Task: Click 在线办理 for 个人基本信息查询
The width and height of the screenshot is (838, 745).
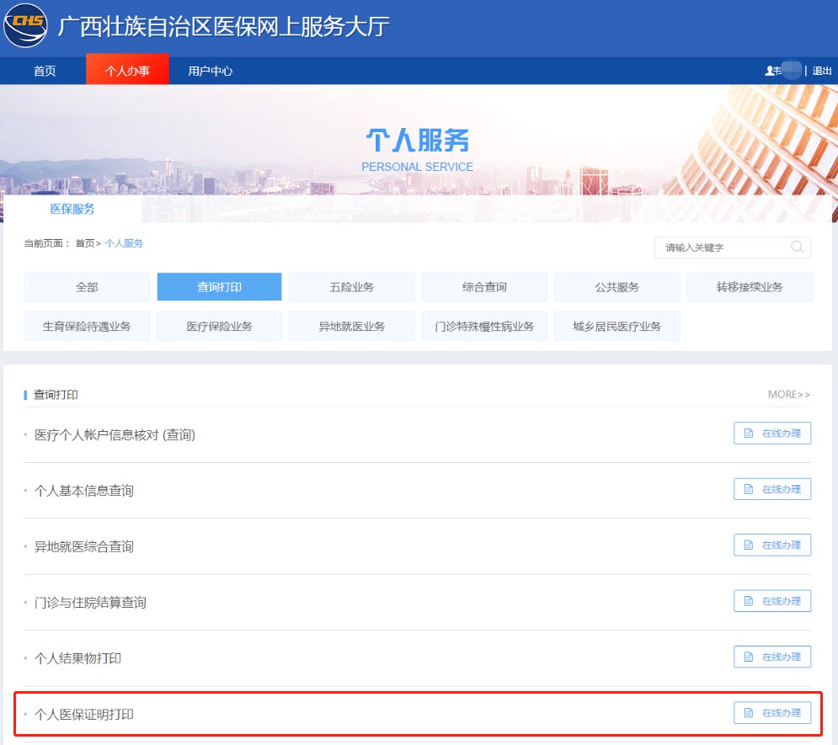Action: tap(772, 489)
